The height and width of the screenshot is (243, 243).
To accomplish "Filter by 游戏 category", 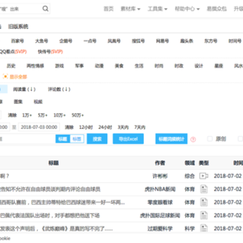I will (x=59, y=66).
